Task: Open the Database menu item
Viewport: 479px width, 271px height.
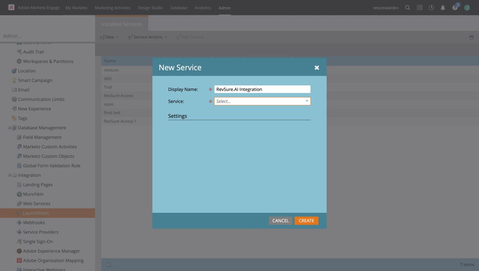Action: 179,8
